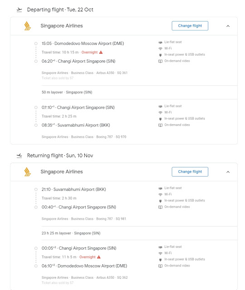Click the 50 m layover Singapore row
Screen dimensions: 245x290
coord(139,92)
